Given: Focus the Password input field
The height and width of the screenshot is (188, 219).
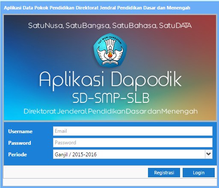Looking at the screenshot, I should coord(133,143).
